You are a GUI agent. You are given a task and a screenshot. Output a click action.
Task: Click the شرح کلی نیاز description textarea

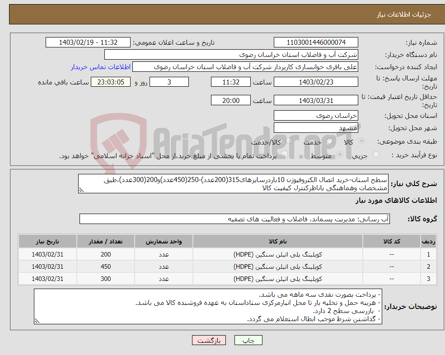[233, 184]
